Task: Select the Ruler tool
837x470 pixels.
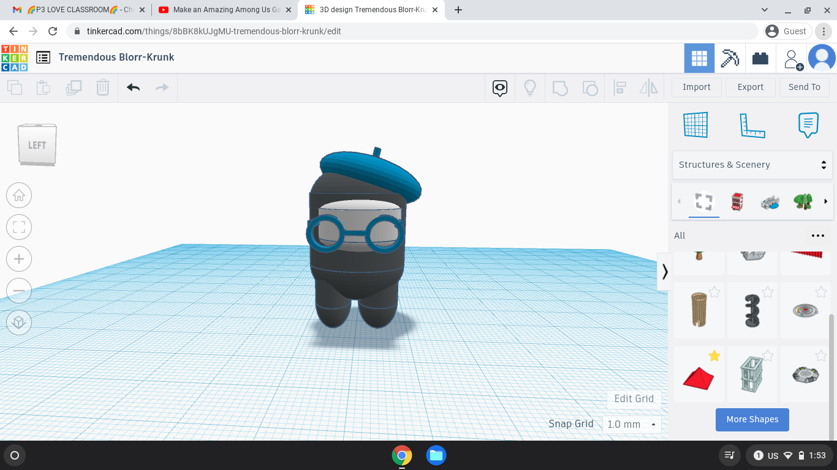Action: tap(752, 125)
